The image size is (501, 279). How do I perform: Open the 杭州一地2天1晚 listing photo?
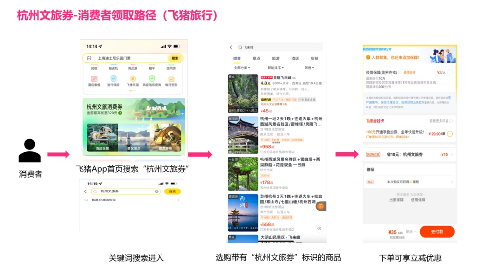[243, 135]
